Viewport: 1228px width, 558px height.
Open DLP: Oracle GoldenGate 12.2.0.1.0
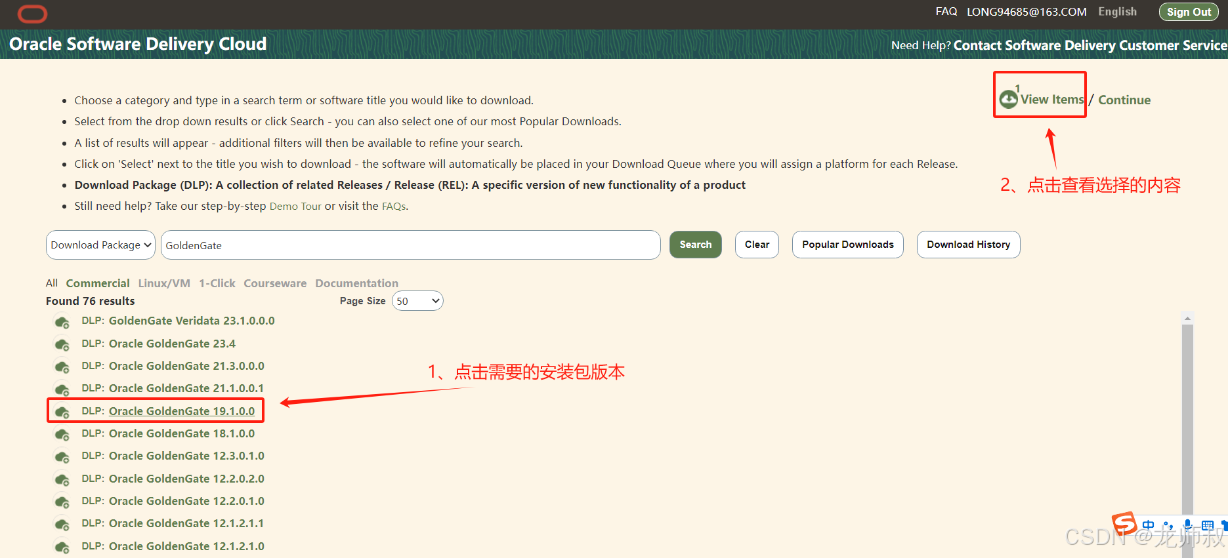pos(186,501)
